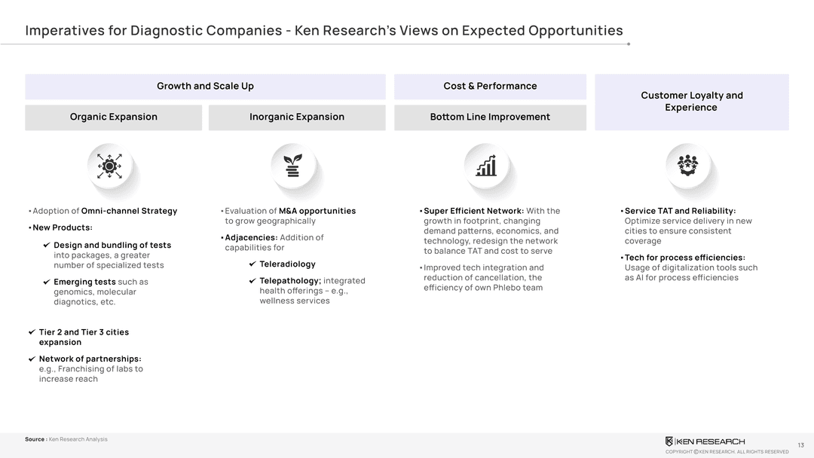Click the Bottom Line Improvement box

click(x=490, y=118)
